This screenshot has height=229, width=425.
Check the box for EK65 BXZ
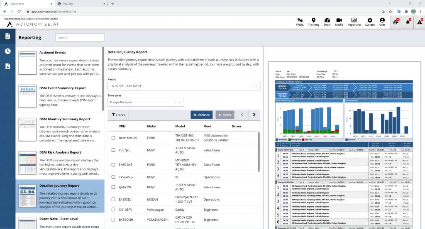coord(113,165)
